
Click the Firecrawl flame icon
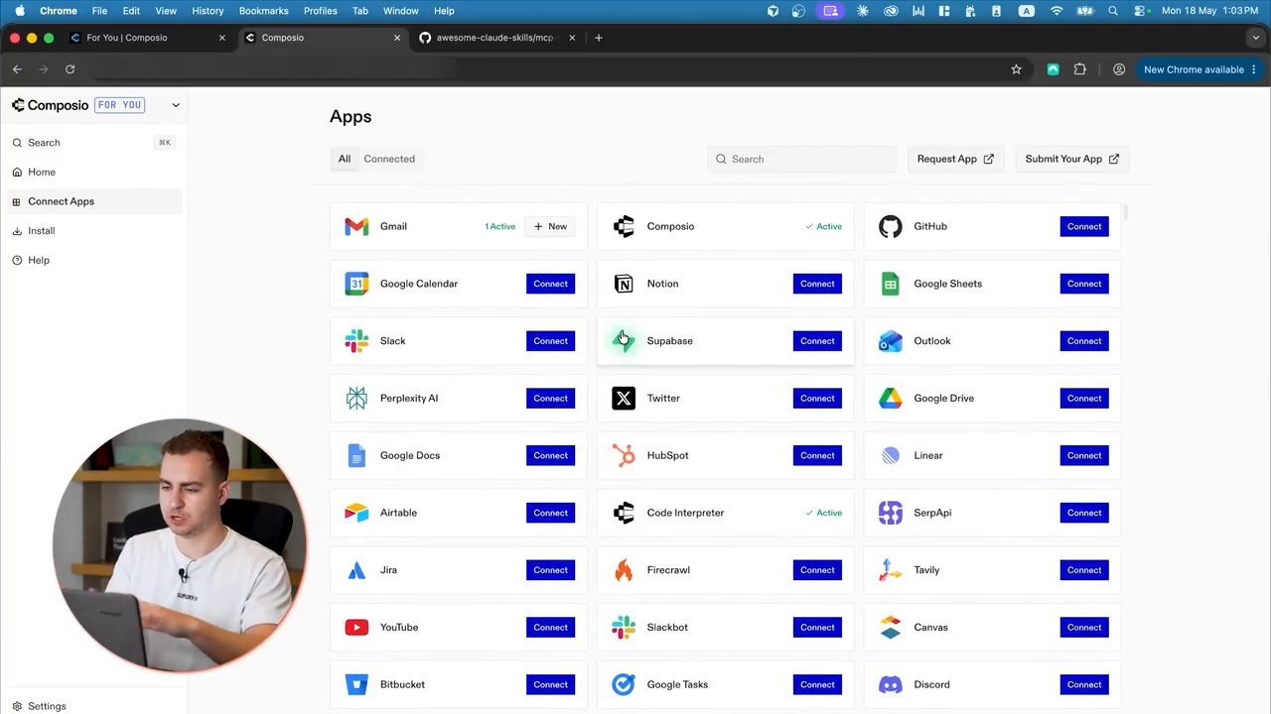(x=624, y=570)
